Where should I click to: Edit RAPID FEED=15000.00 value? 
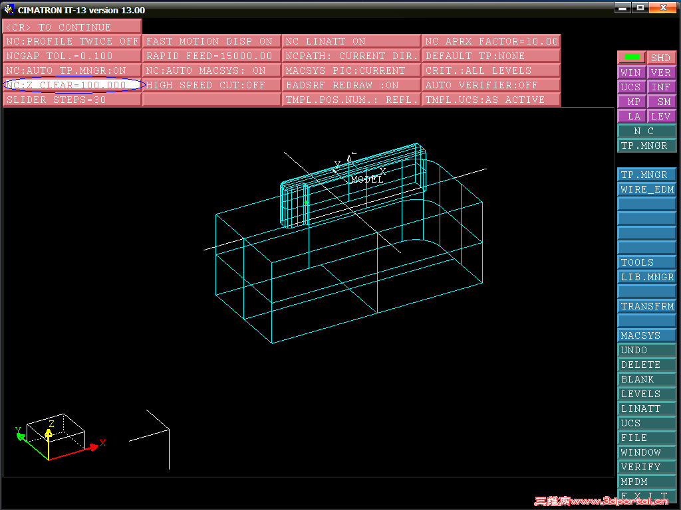211,56
